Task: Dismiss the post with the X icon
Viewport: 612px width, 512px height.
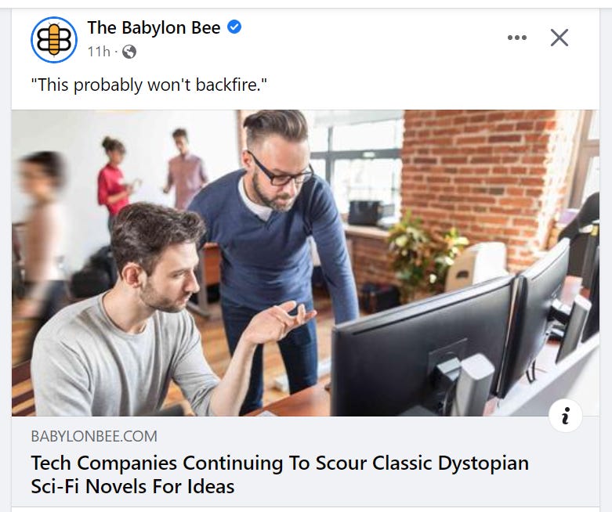Action: click(559, 38)
